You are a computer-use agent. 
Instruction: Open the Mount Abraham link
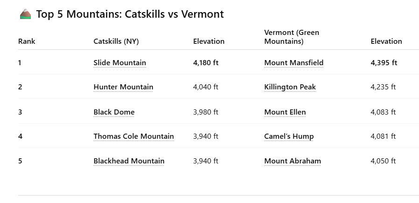[293, 161]
